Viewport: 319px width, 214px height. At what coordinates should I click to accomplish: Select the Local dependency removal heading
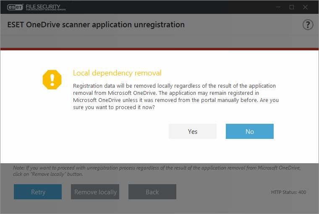[x=117, y=73]
